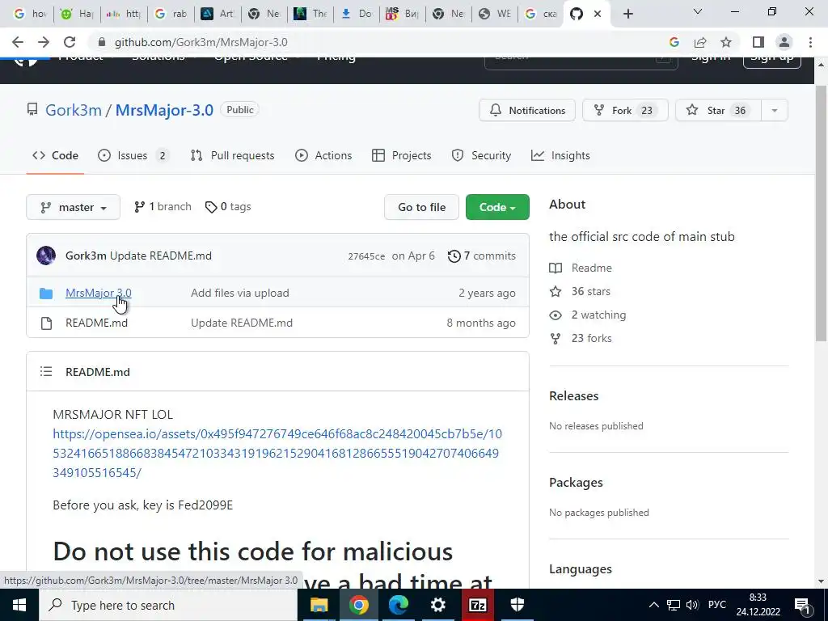
Task: Open the Insights tab
Action: click(x=560, y=155)
